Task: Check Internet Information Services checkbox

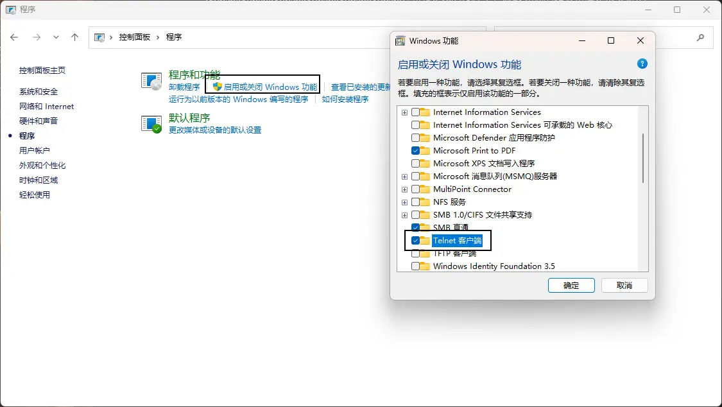Action: (x=415, y=112)
